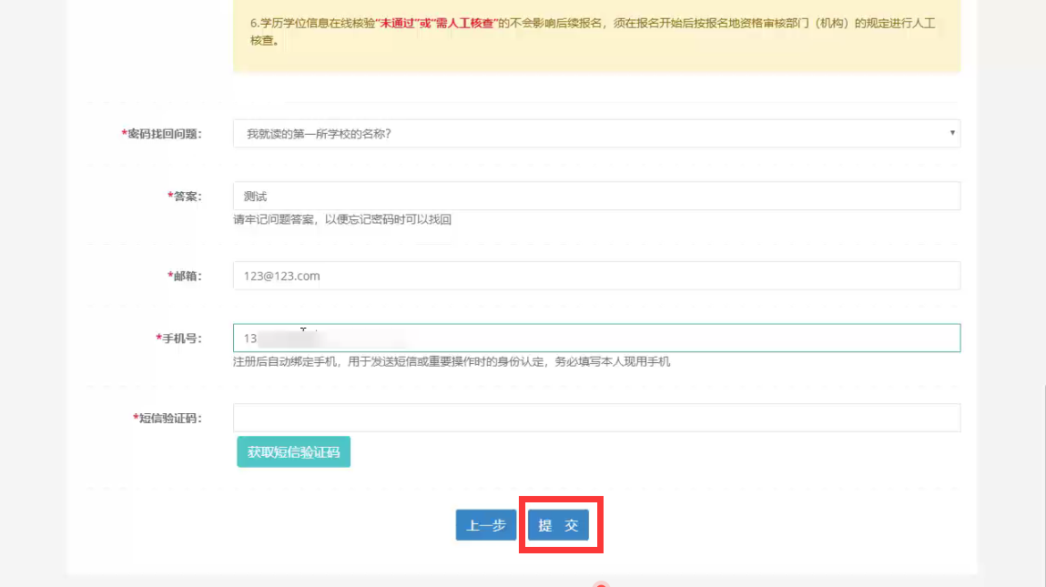1046x587 pixels.
Task: Select the empty 短信验证码 input box
Action: coord(596,418)
